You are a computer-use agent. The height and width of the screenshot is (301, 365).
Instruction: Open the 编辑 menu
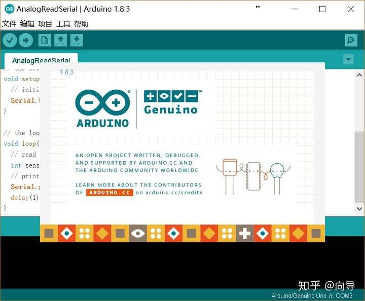27,24
